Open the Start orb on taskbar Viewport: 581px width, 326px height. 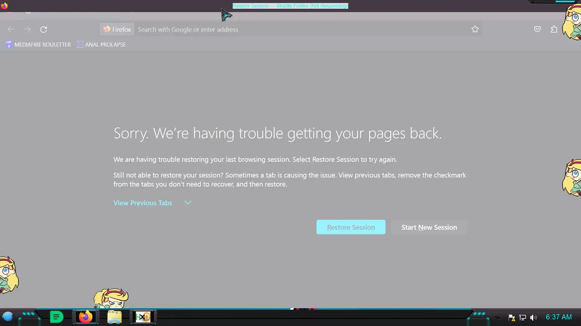click(x=8, y=317)
